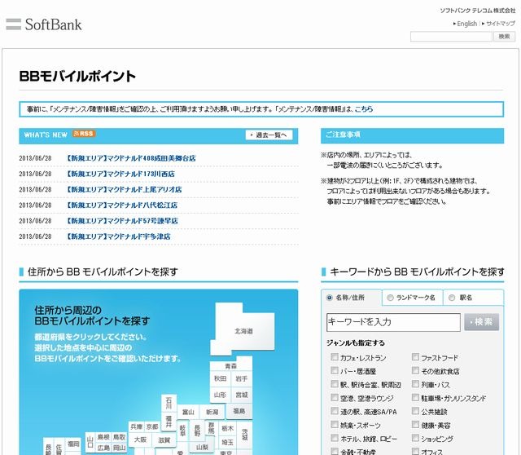Screen dimensions: 521x455
Task: Check the カフェ・レストラン checkbox
Action: 335,357
